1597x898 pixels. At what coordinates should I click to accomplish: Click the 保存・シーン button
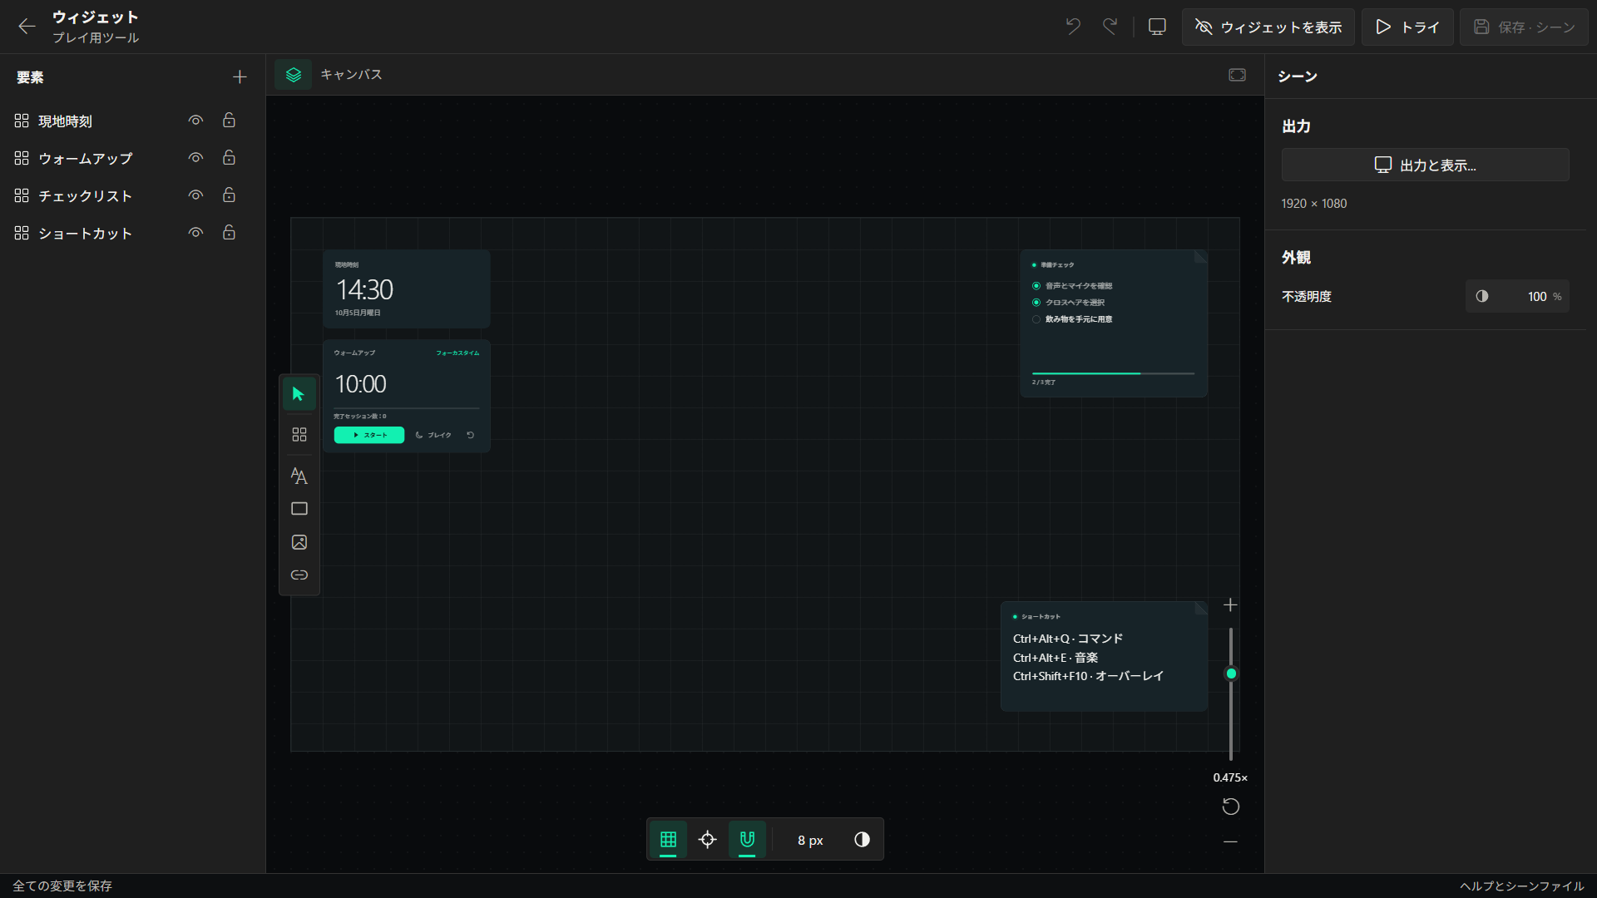point(1524,27)
